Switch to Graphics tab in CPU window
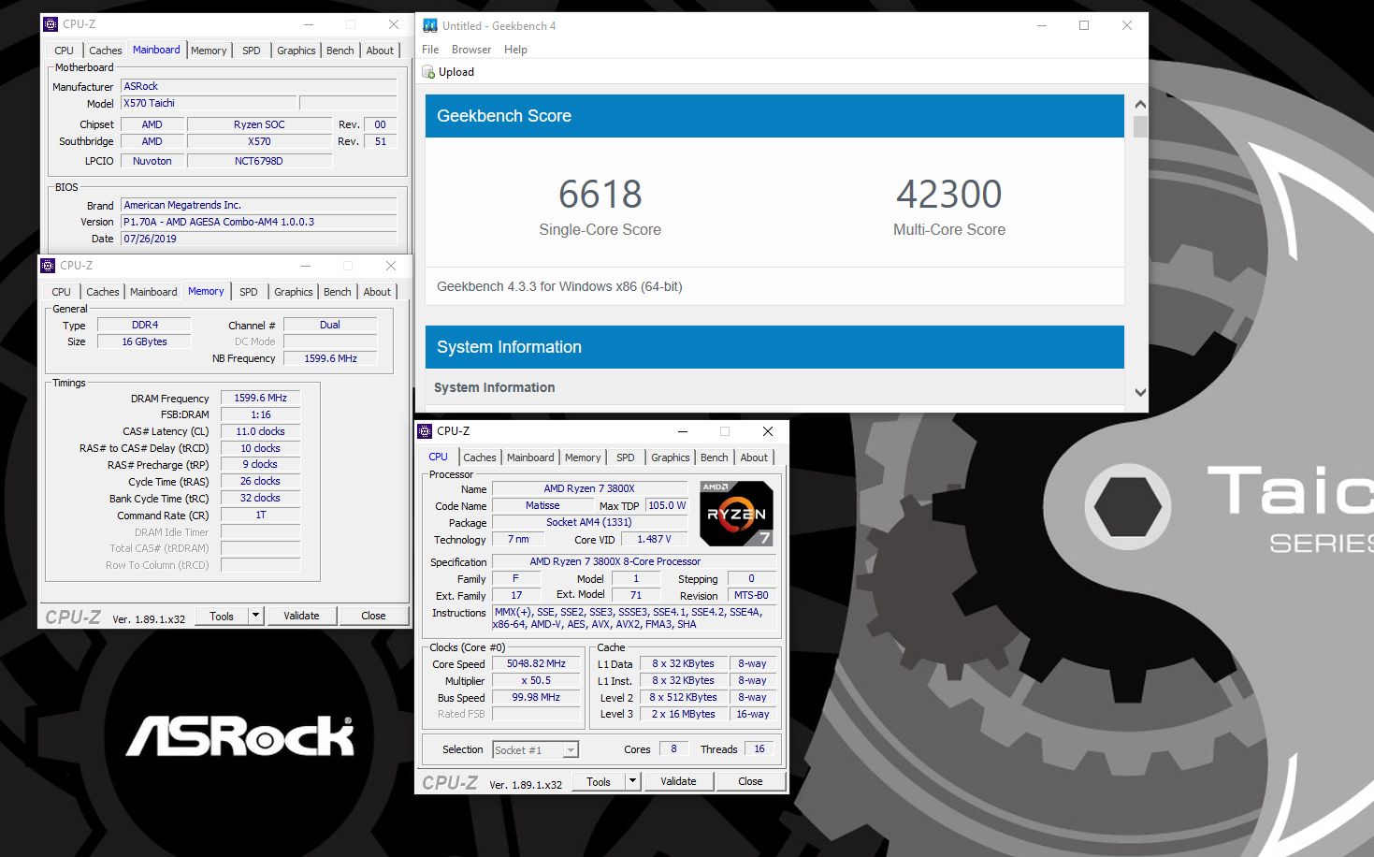 [x=671, y=458]
